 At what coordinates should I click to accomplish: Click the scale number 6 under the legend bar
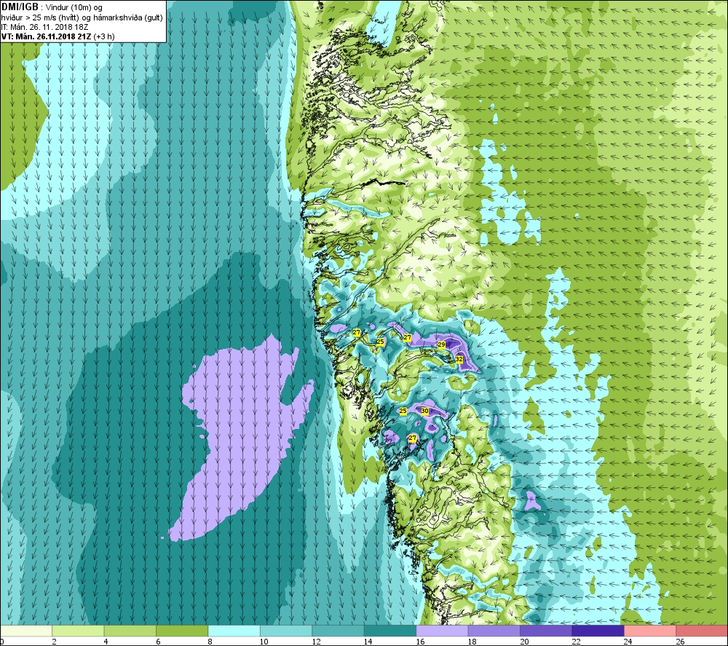[x=158, y=642]
